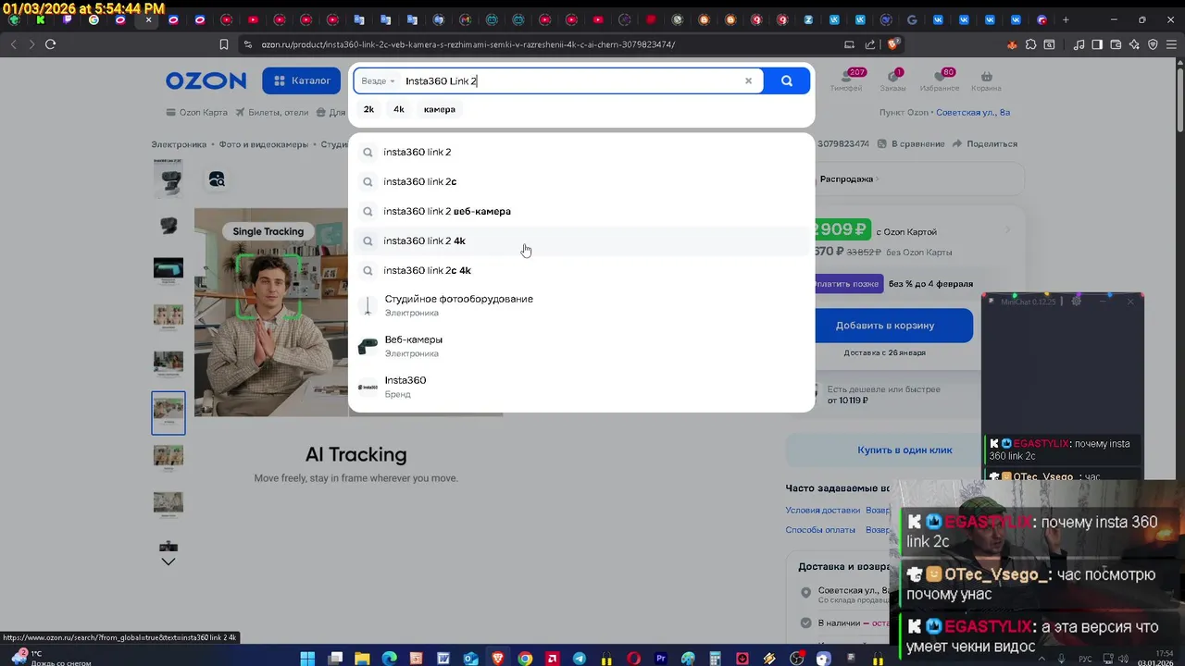The height and width of the screenshot is (666, 1185).
Task: Click the Поделиться link
Action: (x=985, y=144)
